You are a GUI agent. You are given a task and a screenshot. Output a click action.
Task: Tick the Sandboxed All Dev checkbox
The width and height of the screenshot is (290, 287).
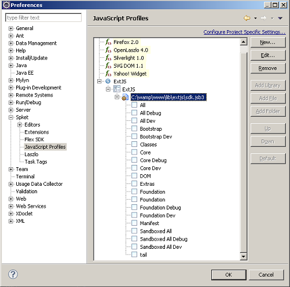coord(134,246)
